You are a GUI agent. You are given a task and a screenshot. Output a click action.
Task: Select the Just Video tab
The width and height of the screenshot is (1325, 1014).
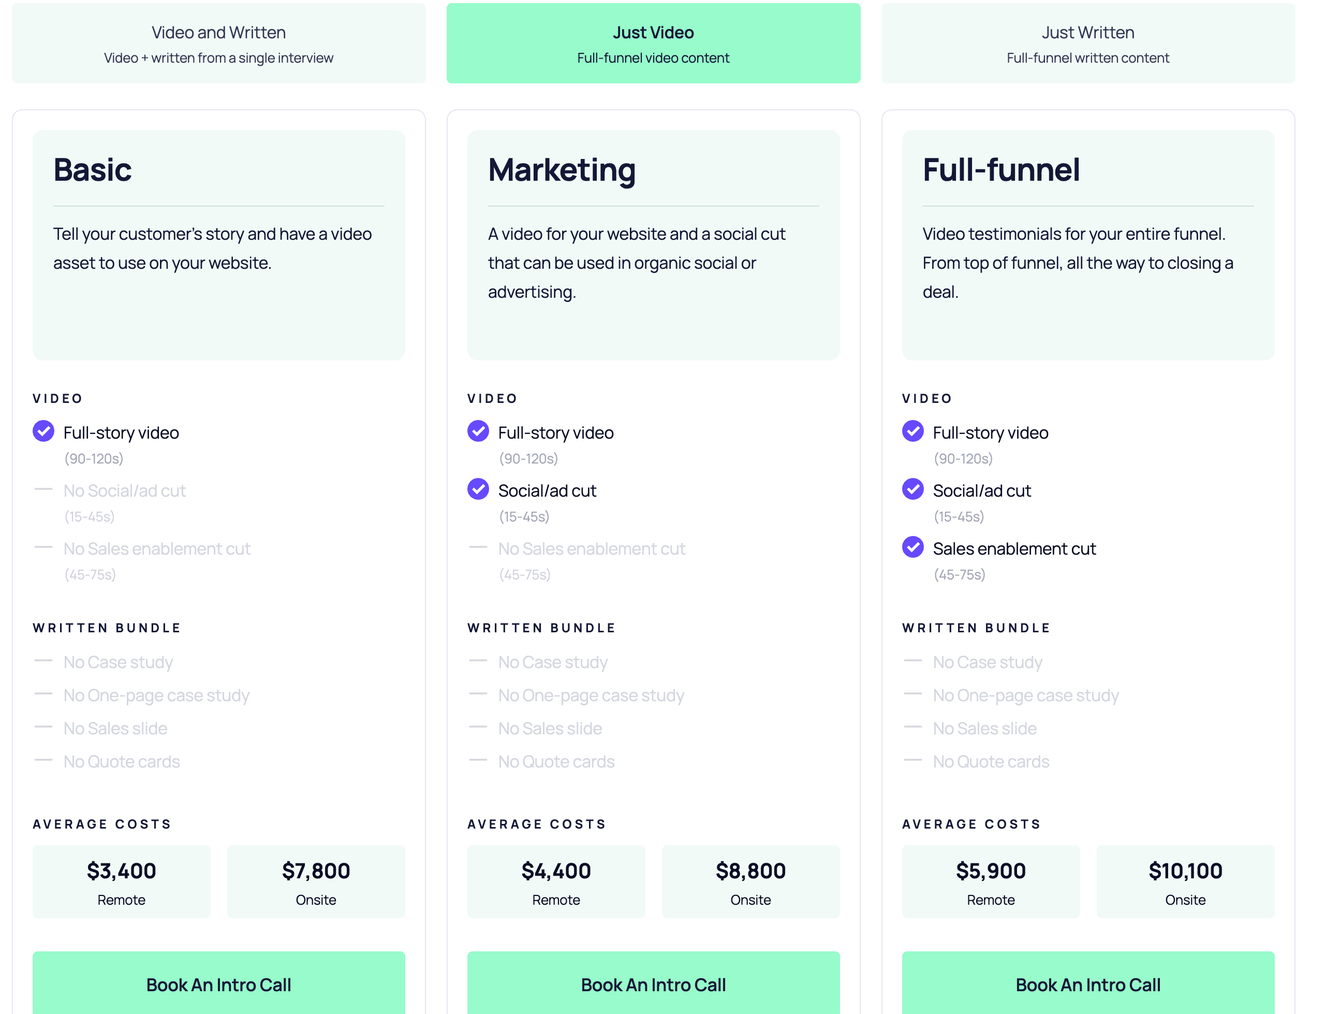coord(653,44)
